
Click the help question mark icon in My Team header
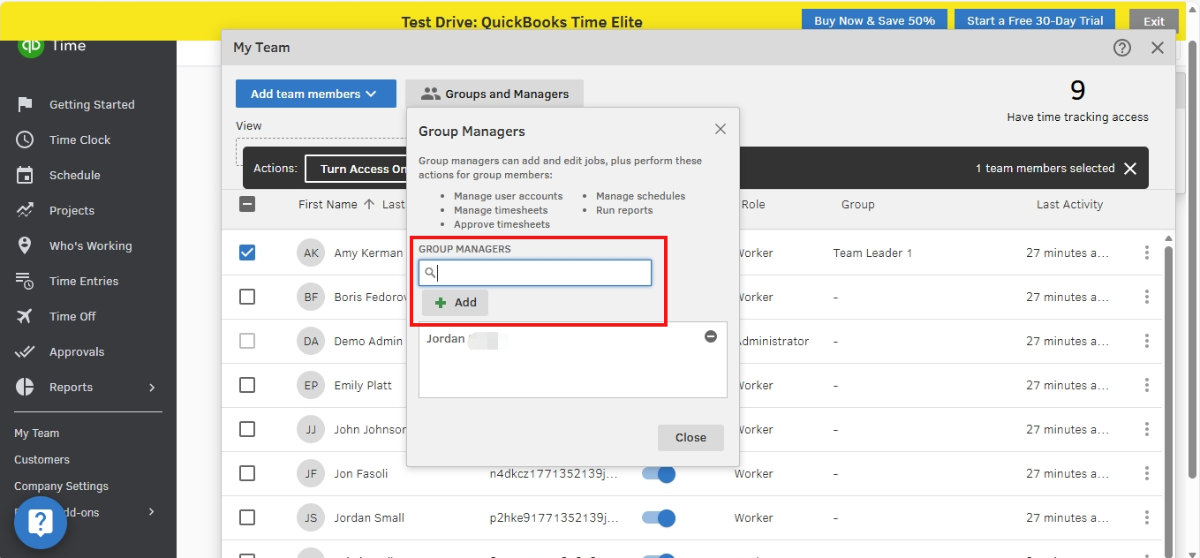coord(1121,48)
